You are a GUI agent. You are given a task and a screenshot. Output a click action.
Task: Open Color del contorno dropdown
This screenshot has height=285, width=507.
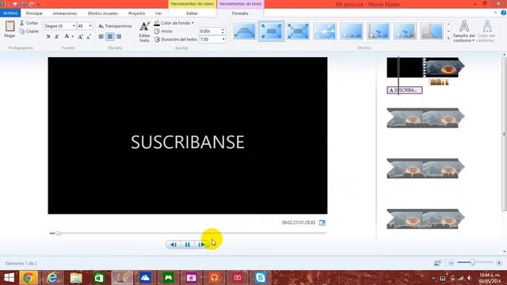tap(486, 32)
